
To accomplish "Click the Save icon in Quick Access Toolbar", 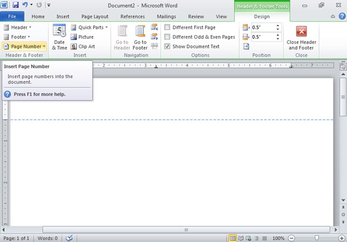I will click(15, 4).
